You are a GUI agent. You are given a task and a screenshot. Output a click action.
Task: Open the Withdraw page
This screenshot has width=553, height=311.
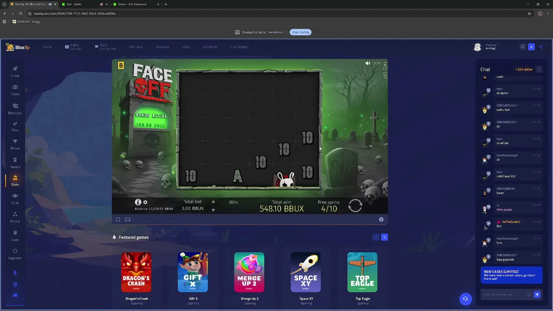(210, 47)
